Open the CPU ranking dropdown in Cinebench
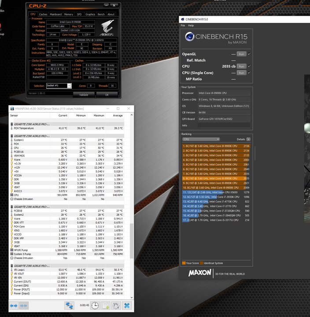The height and width of the screenshot is (317, 310). click(201, 139)
